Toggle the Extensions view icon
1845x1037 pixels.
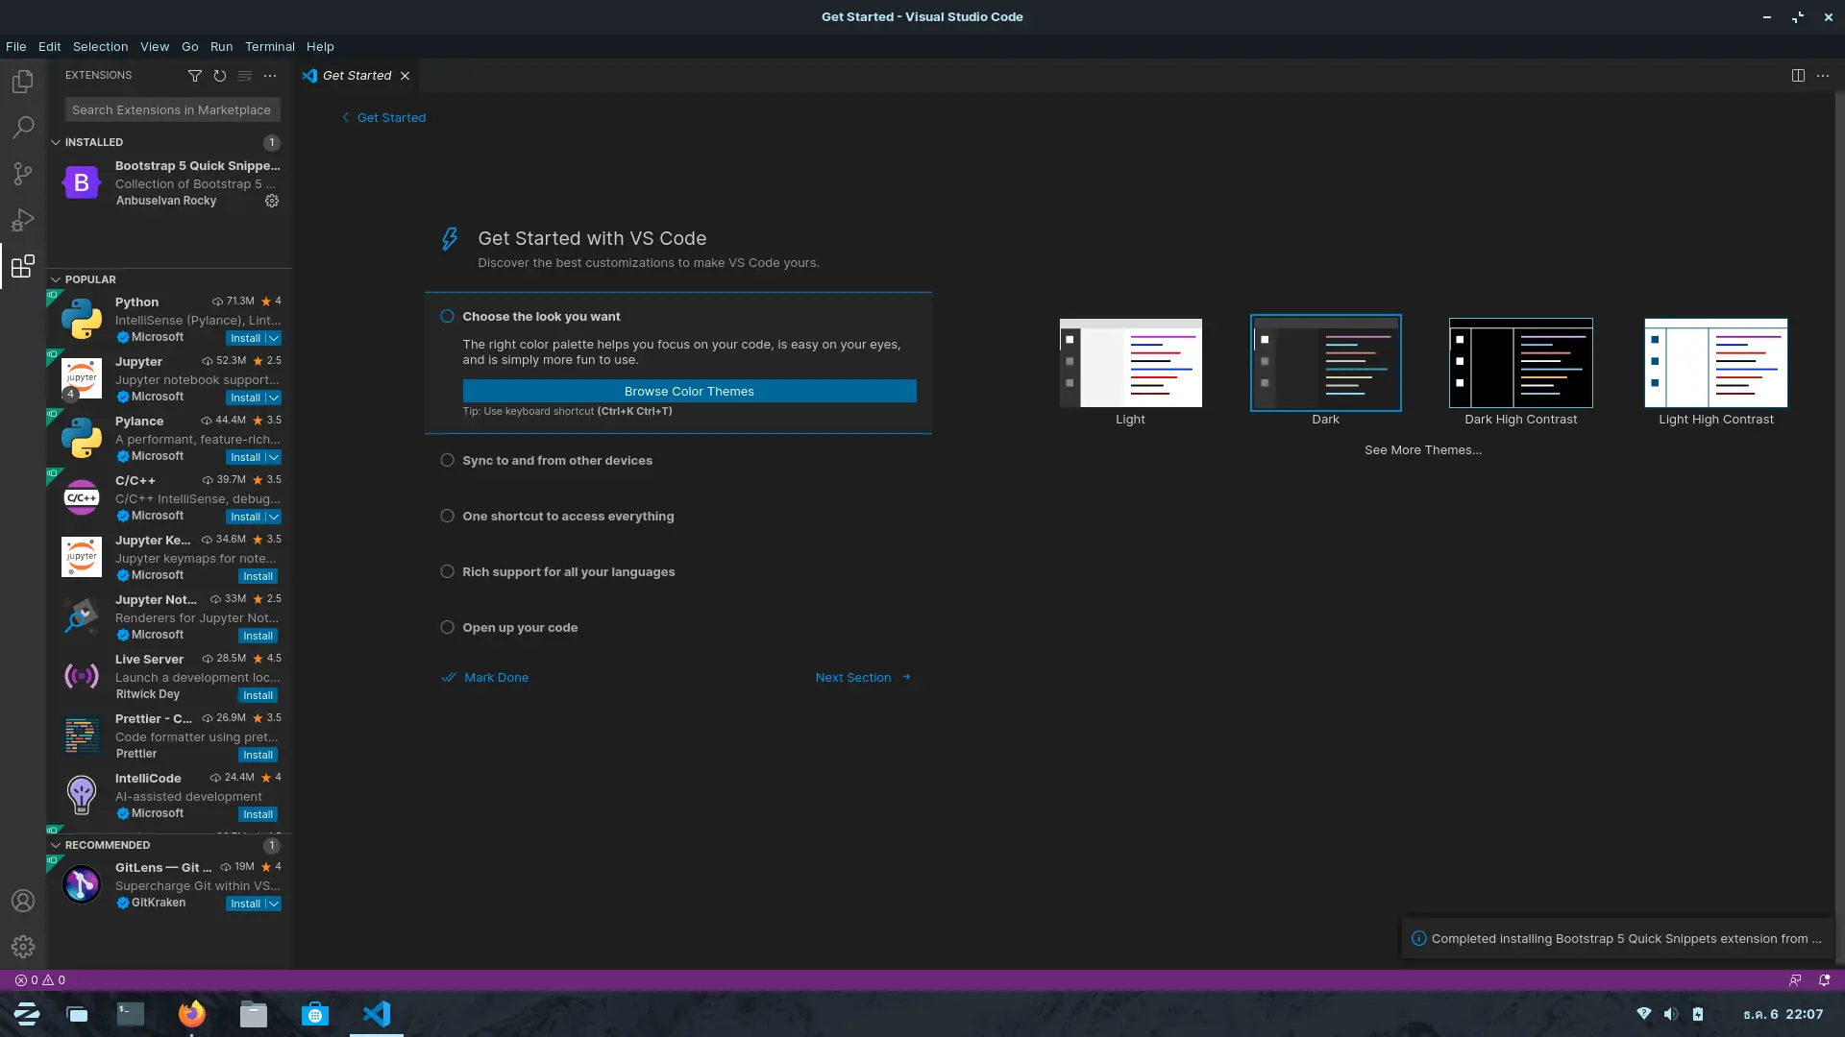point(23,266)
